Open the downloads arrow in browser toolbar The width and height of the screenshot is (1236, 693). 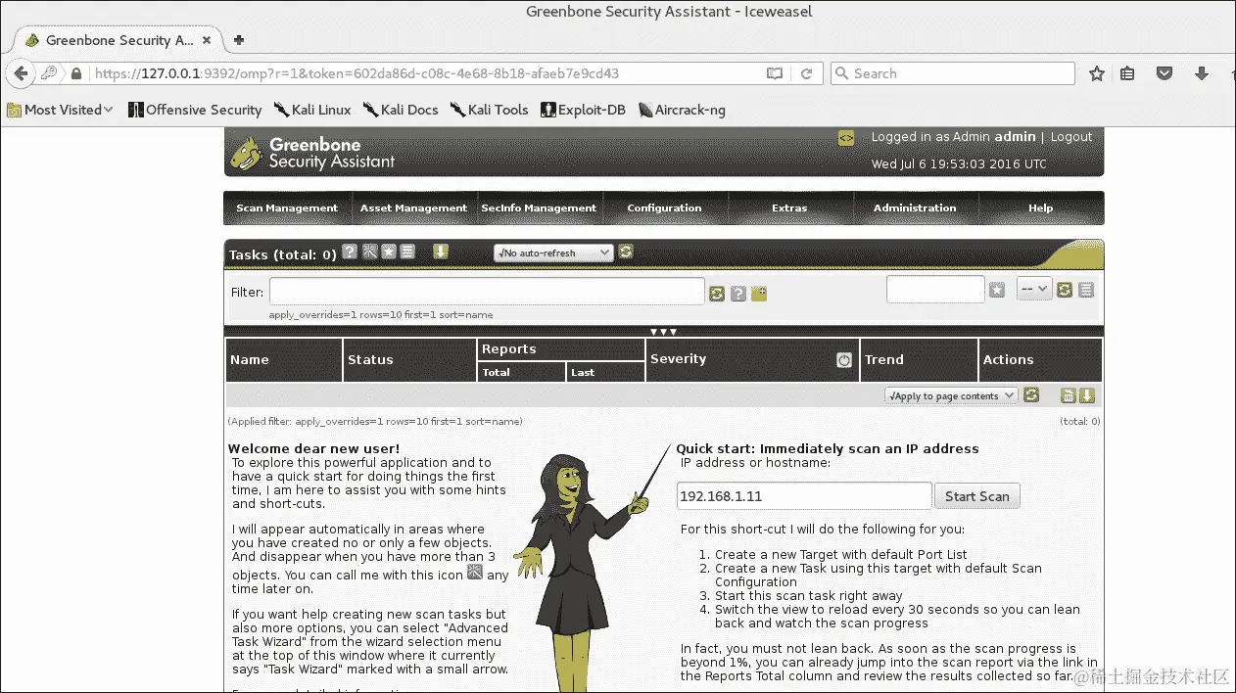(x=1202, y=73)
